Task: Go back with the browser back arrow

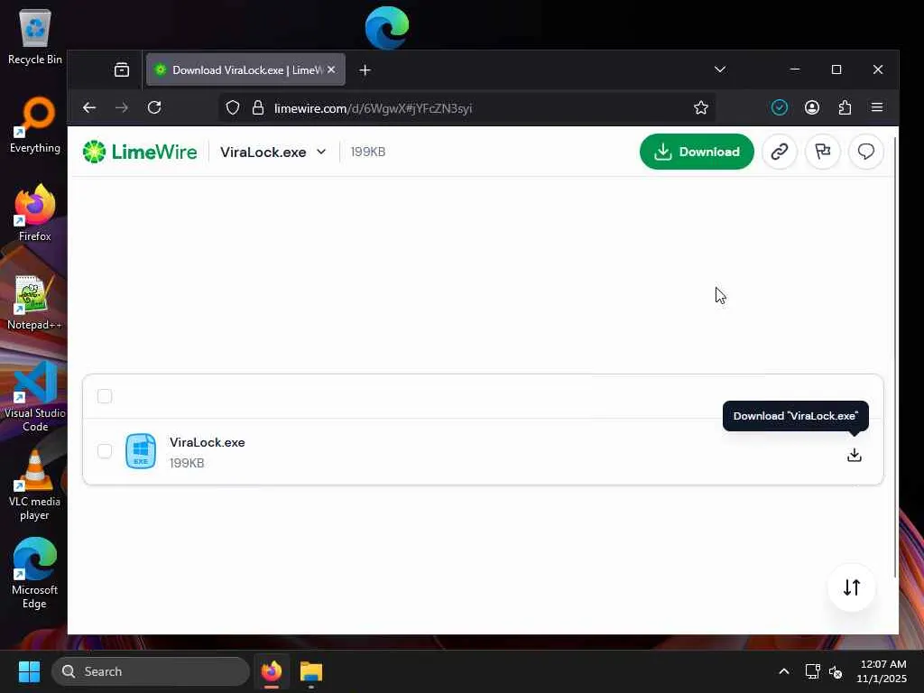Action: [89, 108]
